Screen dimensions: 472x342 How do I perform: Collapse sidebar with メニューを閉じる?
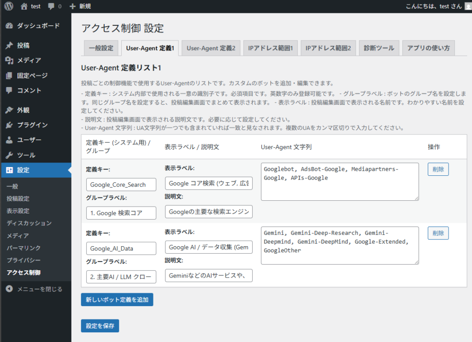(x=39, y=289)
